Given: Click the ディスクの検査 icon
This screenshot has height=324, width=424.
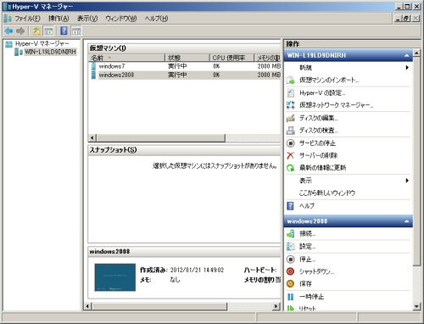Looking at the screenshot, I should (x=291, y=131).
